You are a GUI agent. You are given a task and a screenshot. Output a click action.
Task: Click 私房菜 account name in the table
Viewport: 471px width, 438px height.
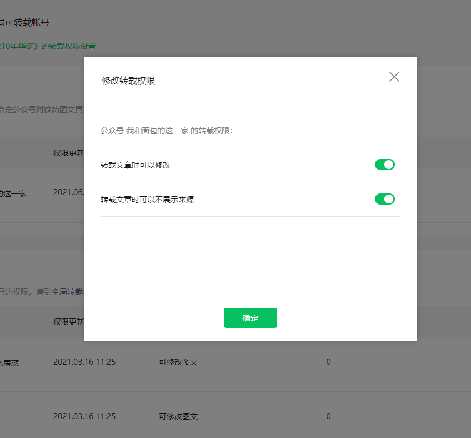point(9,363)
